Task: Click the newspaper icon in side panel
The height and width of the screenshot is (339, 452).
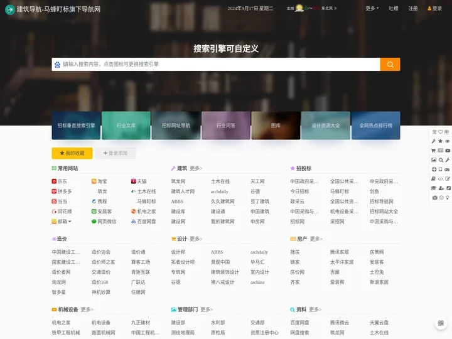Action: (441, 151)
